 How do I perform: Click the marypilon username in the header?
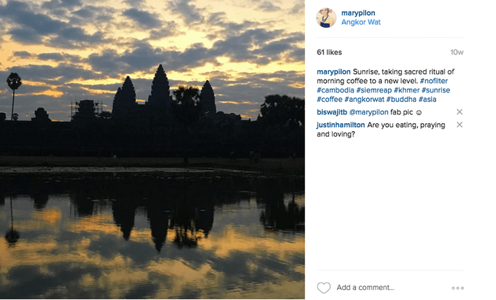358,13
